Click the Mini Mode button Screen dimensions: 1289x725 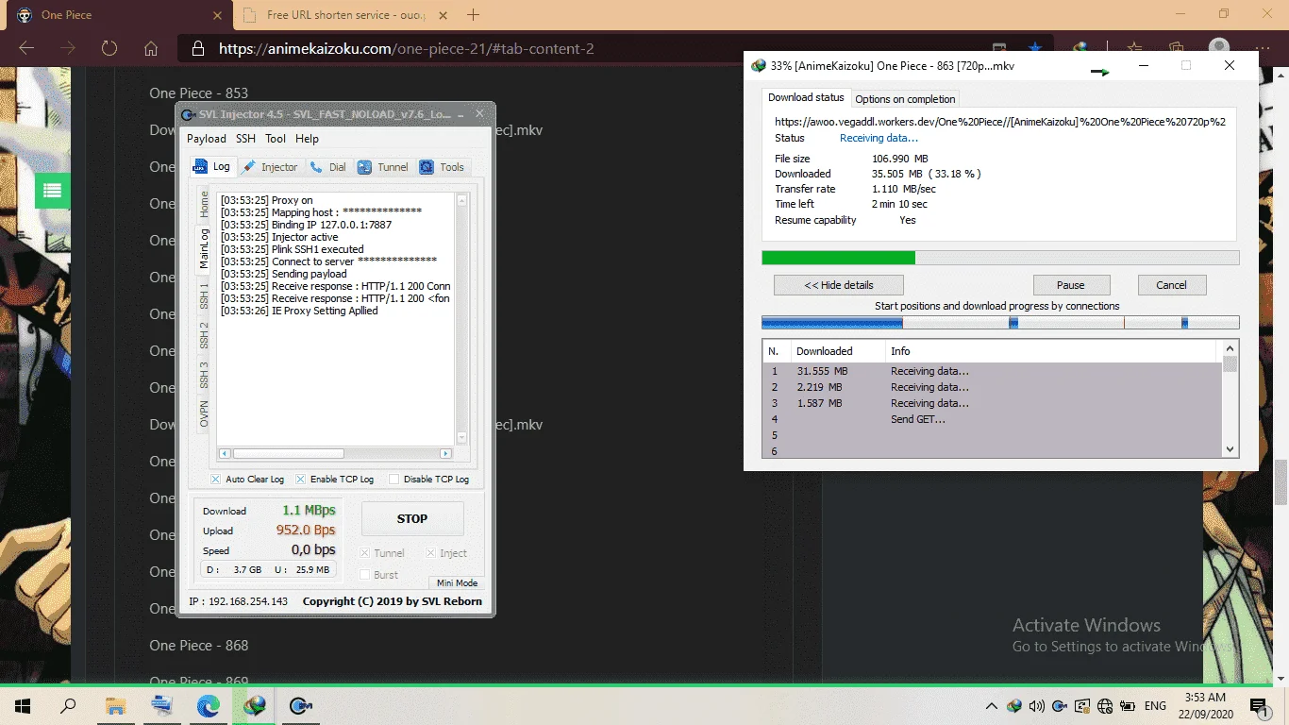tap(457, 582)
